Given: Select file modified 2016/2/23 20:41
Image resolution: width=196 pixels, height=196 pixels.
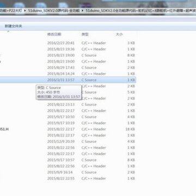Looking at the screenshot, I should [68, 43].
